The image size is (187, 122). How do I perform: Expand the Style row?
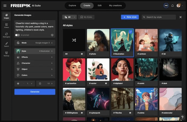(x=35, y=51)
